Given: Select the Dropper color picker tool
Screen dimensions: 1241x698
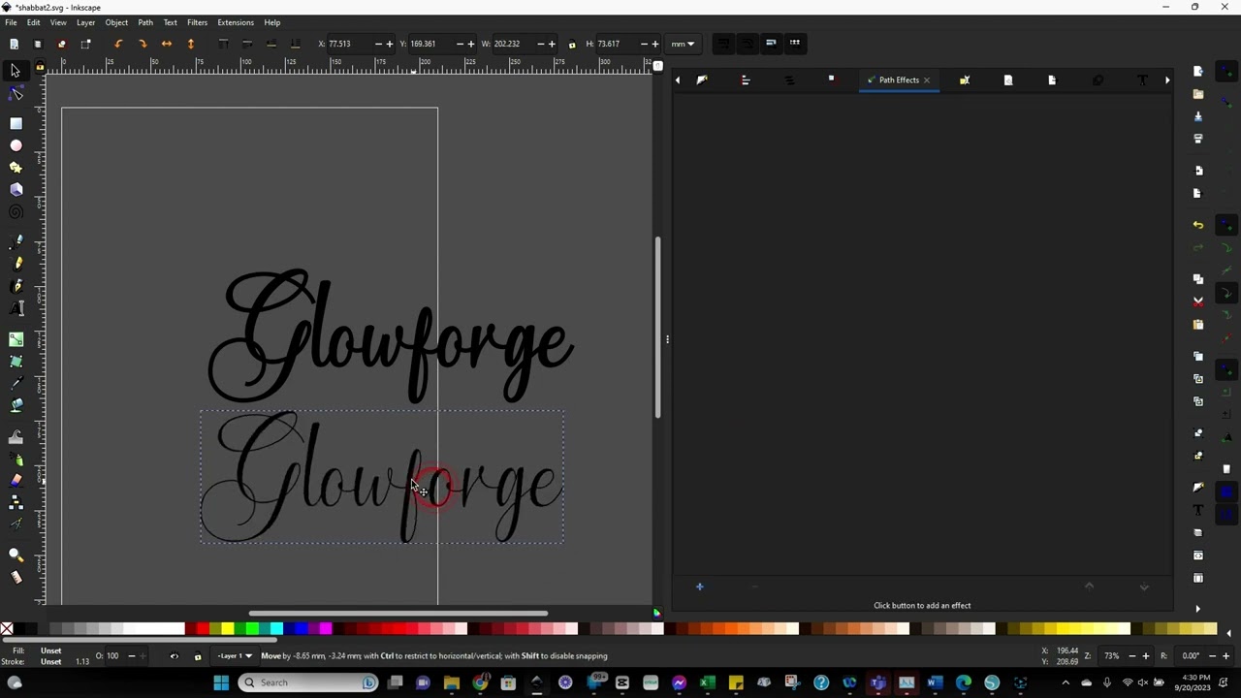Looking at the screenshot, I should point(16,383).
